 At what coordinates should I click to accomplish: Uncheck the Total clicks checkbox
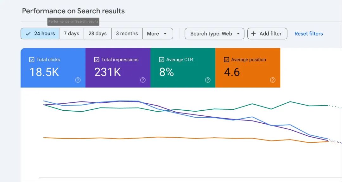click(32, 60)
